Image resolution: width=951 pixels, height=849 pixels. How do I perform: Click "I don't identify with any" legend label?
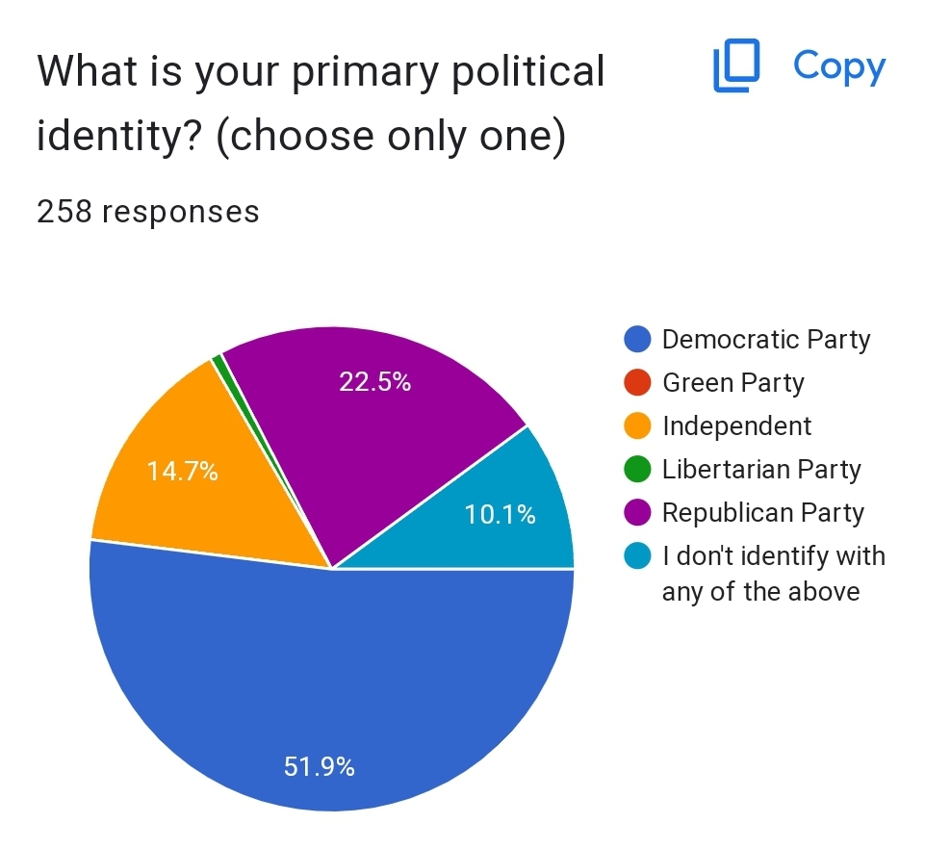point(773,573)
